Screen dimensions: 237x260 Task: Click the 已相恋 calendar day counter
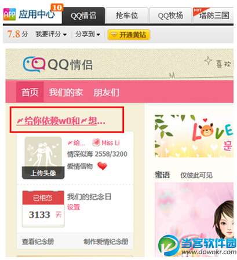pos(43,209)
